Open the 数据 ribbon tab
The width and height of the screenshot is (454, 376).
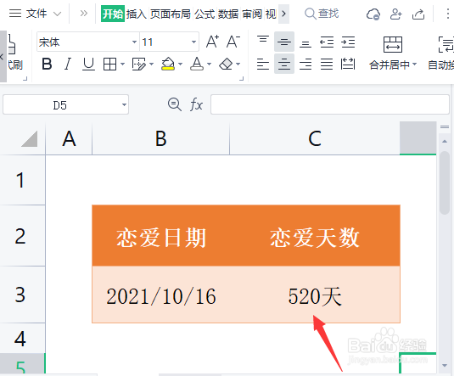coord(228,14)
